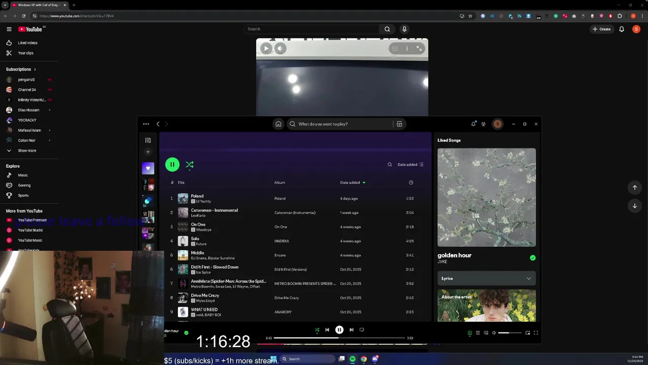Select the song Middle
The width and height of the screenshot is (648, 365).
pyautogui.click(x=197, y=252)
